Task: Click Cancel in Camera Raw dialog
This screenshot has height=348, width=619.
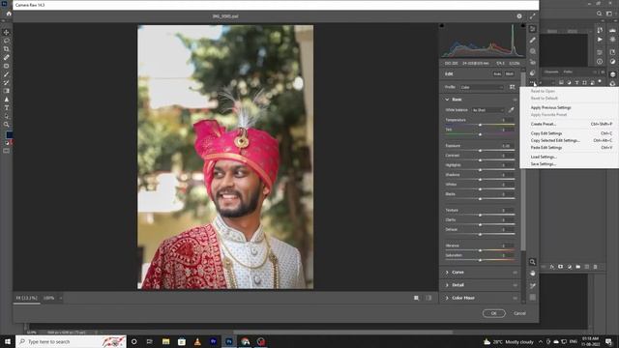Action: pos(519,313)
